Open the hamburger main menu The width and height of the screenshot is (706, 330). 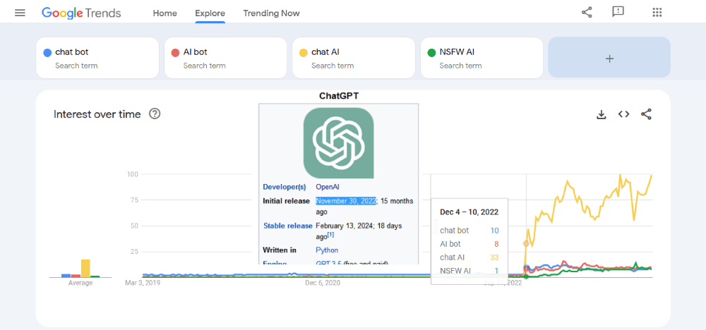tap(20, 13)
